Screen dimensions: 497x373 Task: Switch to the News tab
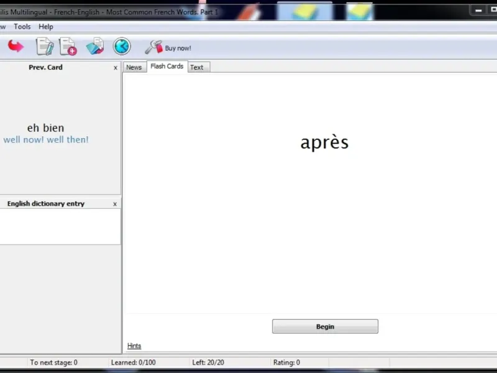coord(134,67)
